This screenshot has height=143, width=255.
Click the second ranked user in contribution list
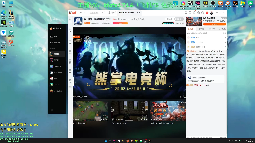207,42
